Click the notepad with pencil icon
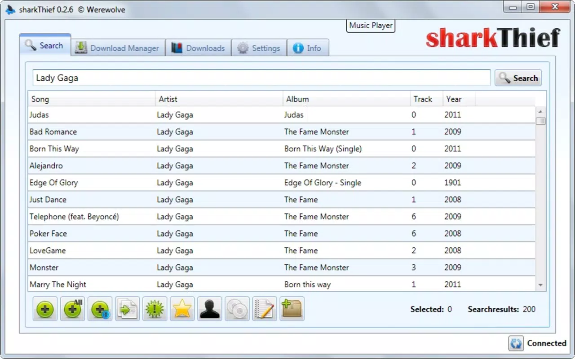Screen dimensions: 575x359 tap(264, 309)
